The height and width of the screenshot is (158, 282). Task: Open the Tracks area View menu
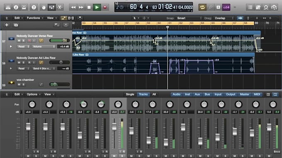[52, 18]
